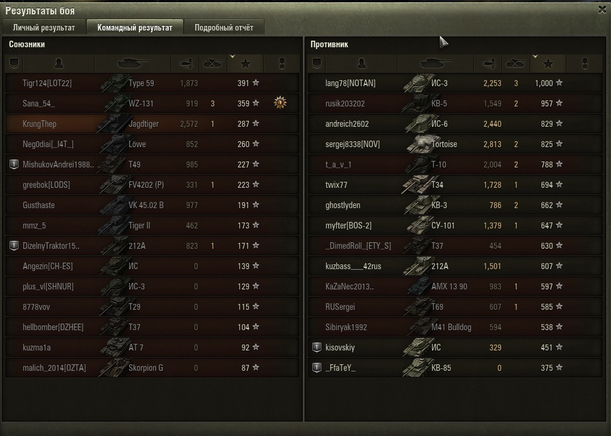Click the Tortoise tank thumbnail
The width and height of the screenshot is (611, 436).
click(x=419, y=144)
